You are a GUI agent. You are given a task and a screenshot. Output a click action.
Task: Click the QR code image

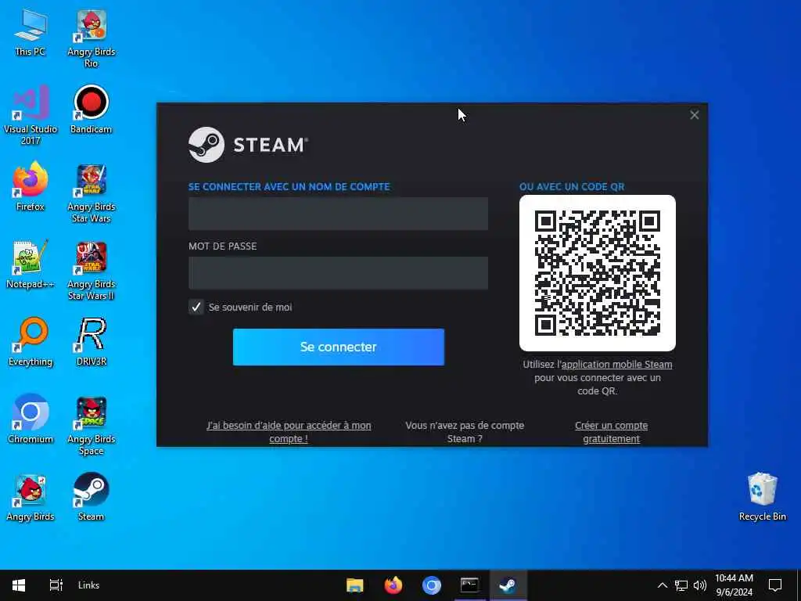(597, 273)
